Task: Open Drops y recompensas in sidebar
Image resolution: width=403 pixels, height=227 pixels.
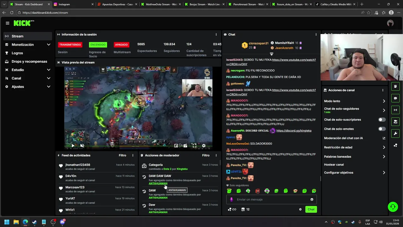Action: point(28,61)
